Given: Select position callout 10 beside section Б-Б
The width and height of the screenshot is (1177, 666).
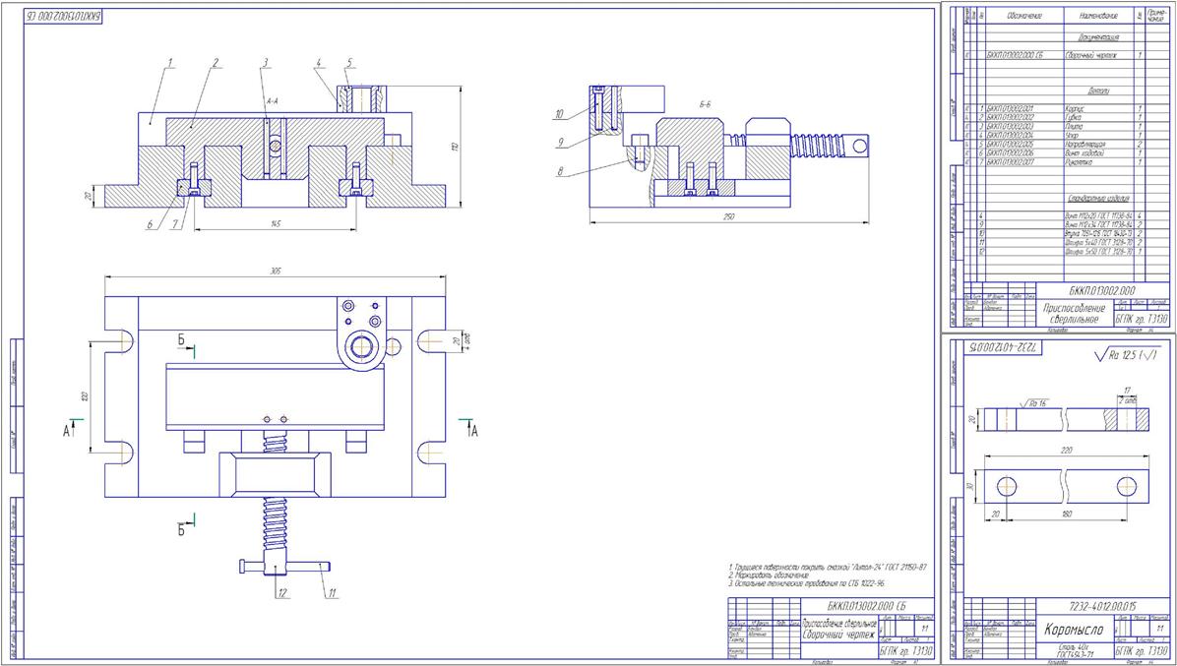Looking at the screenshot, I should pos(558,114).
